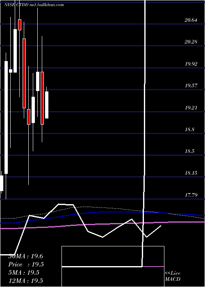This screenshot has width=205, height=287.
Task: Click the 19.57 price axis label
Action: pyautogui.click(x=191, y=85)
